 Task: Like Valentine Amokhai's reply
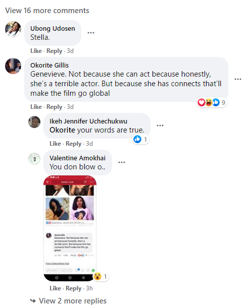click(55, 288)
